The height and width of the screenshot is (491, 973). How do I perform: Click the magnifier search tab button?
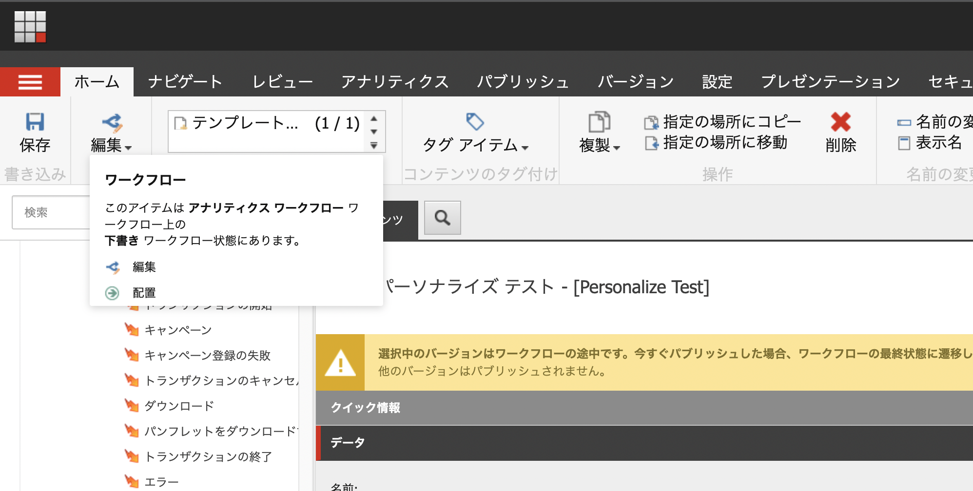click(442, 218)
